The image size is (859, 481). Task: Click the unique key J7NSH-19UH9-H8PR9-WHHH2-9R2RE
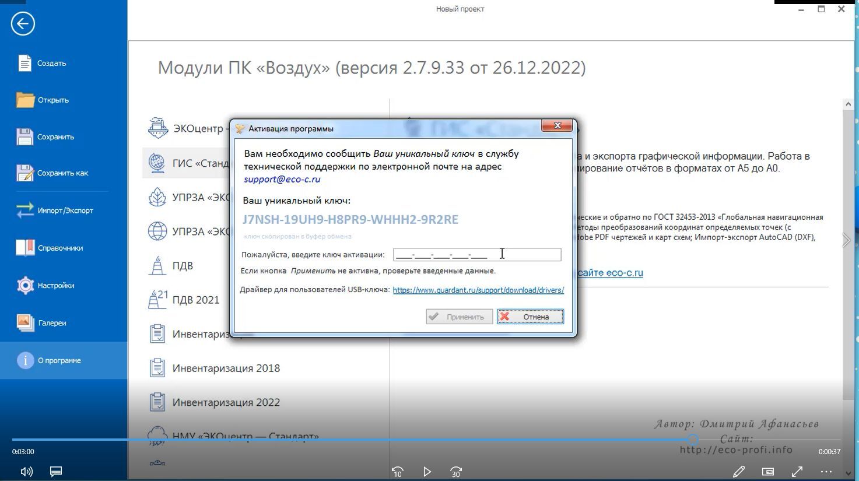(350, 219)
